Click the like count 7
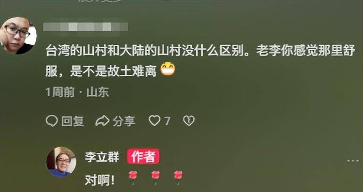 167,121
